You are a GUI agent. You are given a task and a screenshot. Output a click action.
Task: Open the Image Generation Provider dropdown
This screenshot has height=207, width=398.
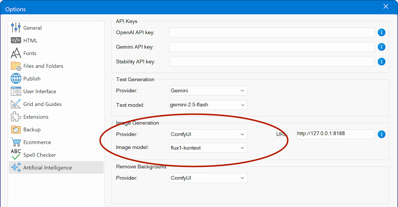point(208,134)
